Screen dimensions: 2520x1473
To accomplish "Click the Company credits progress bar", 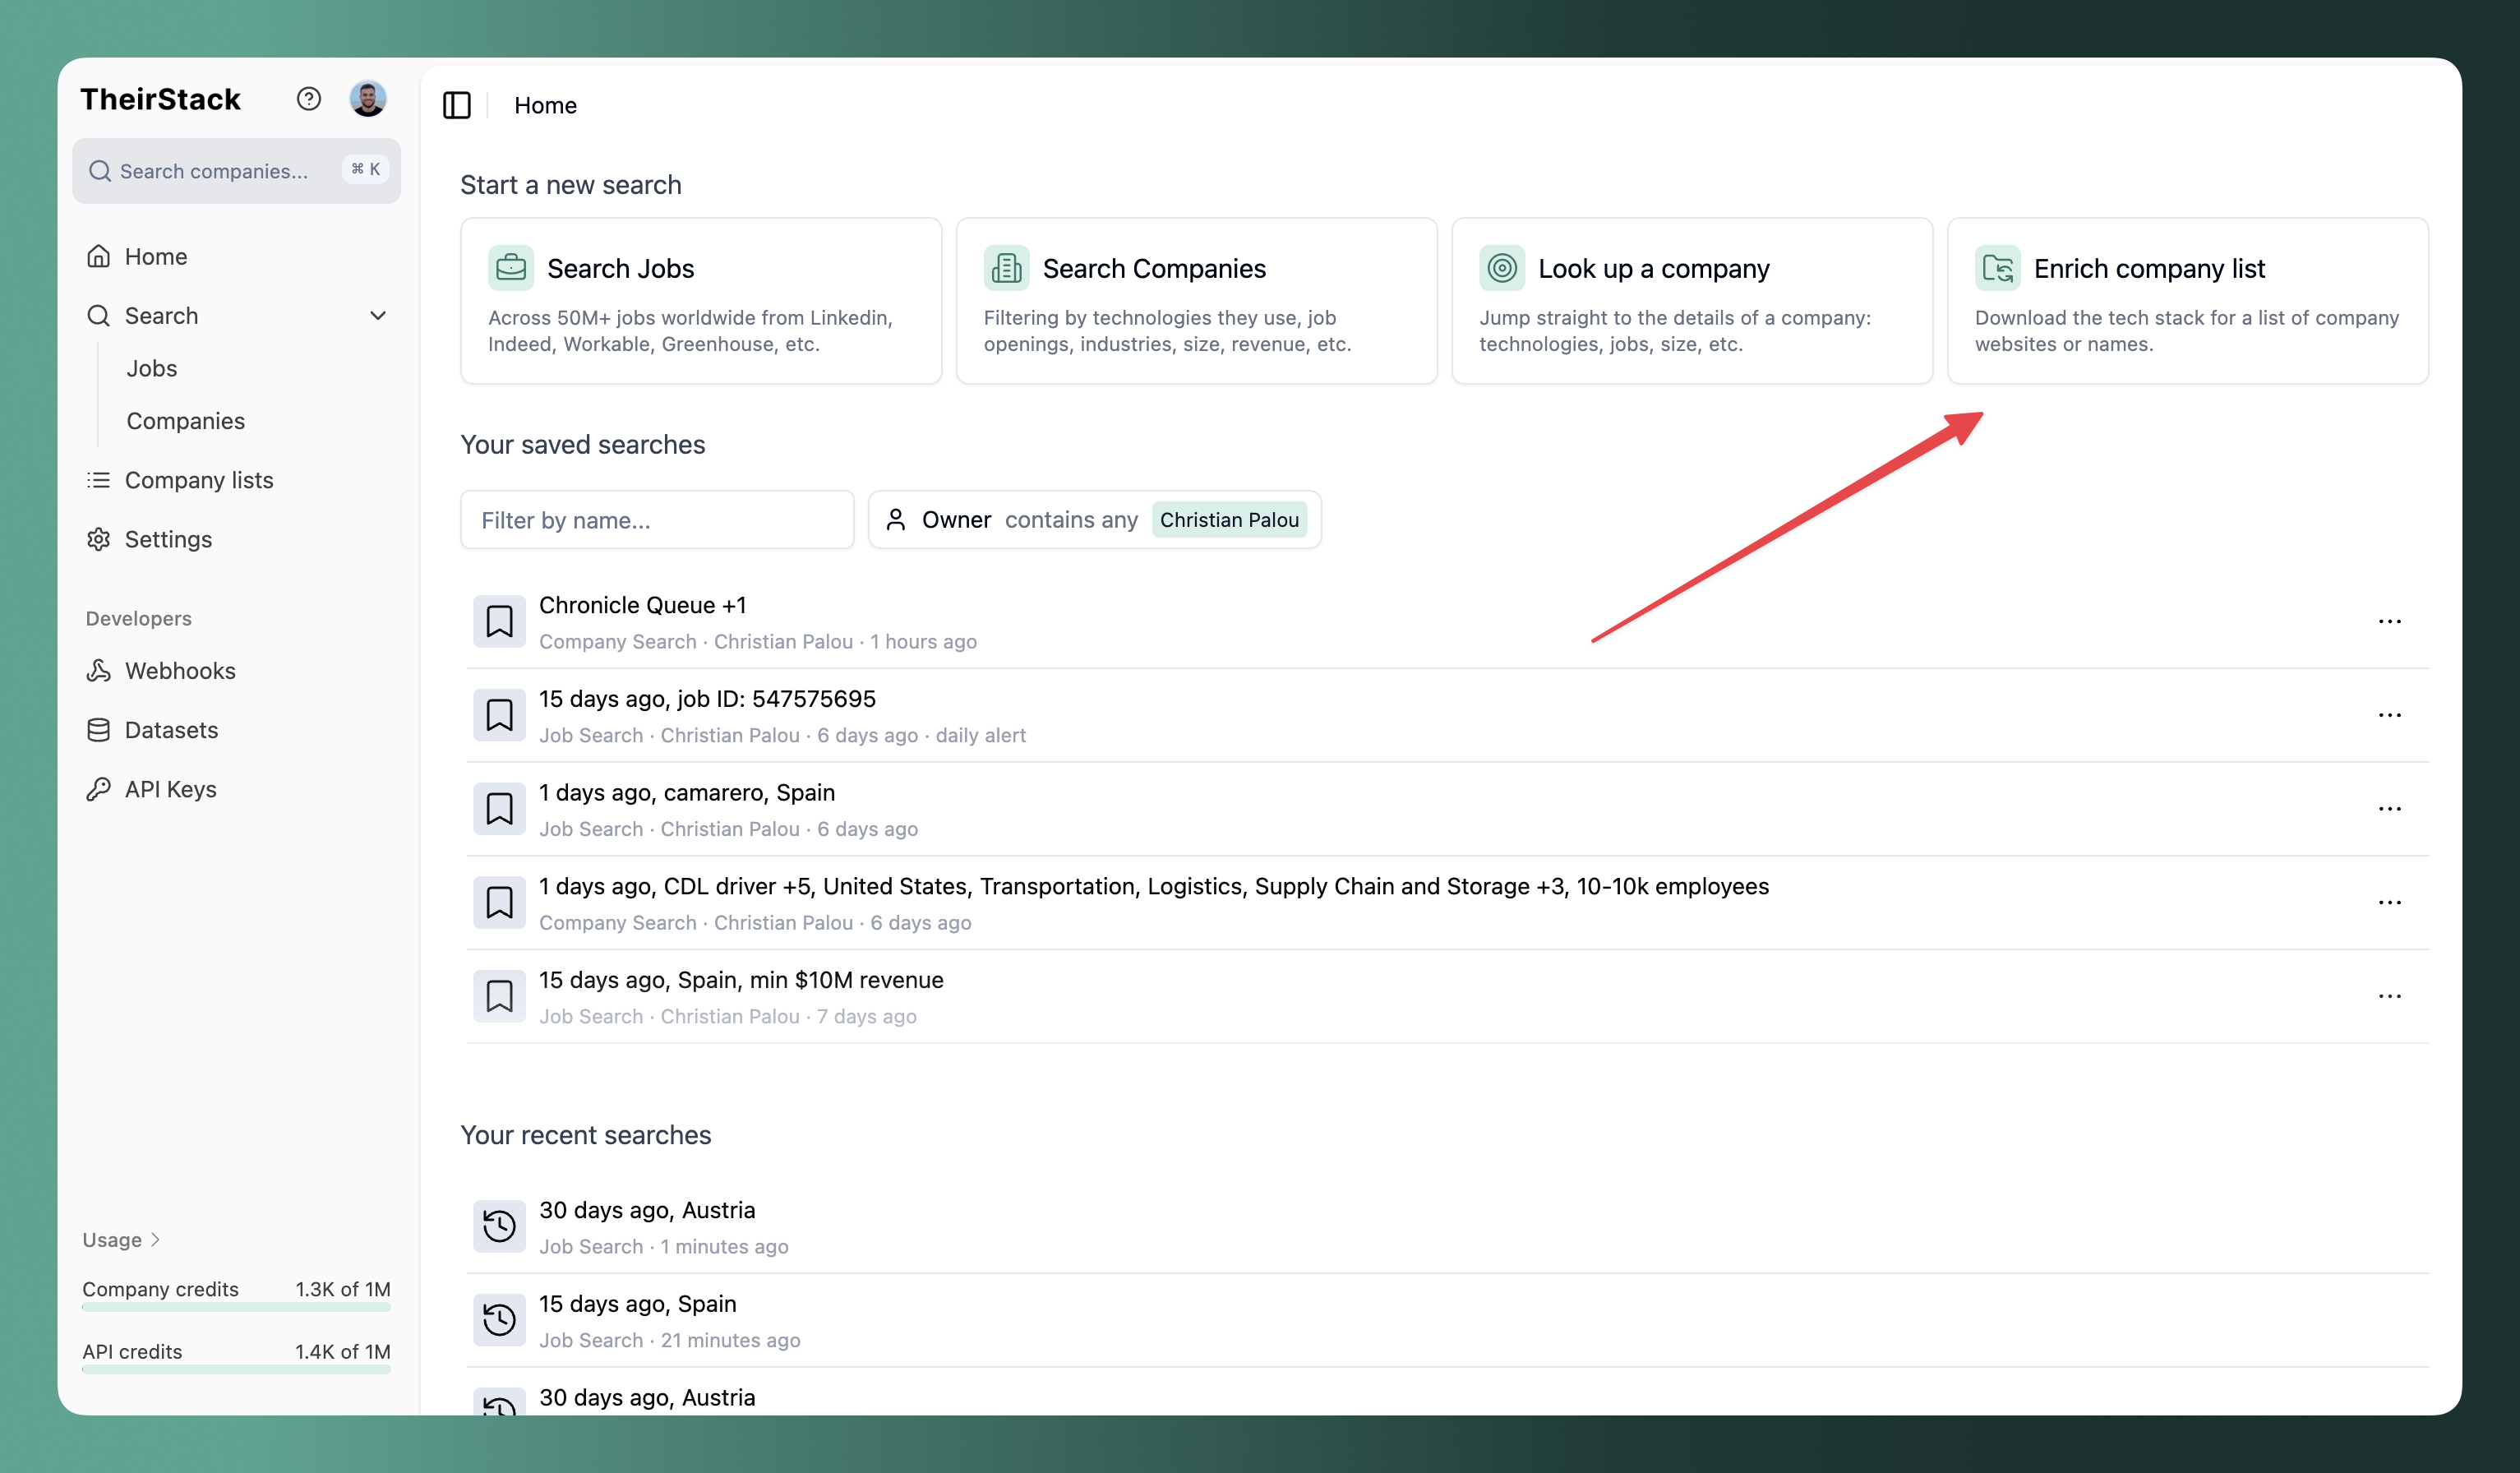I will (x=236, y=1309).
